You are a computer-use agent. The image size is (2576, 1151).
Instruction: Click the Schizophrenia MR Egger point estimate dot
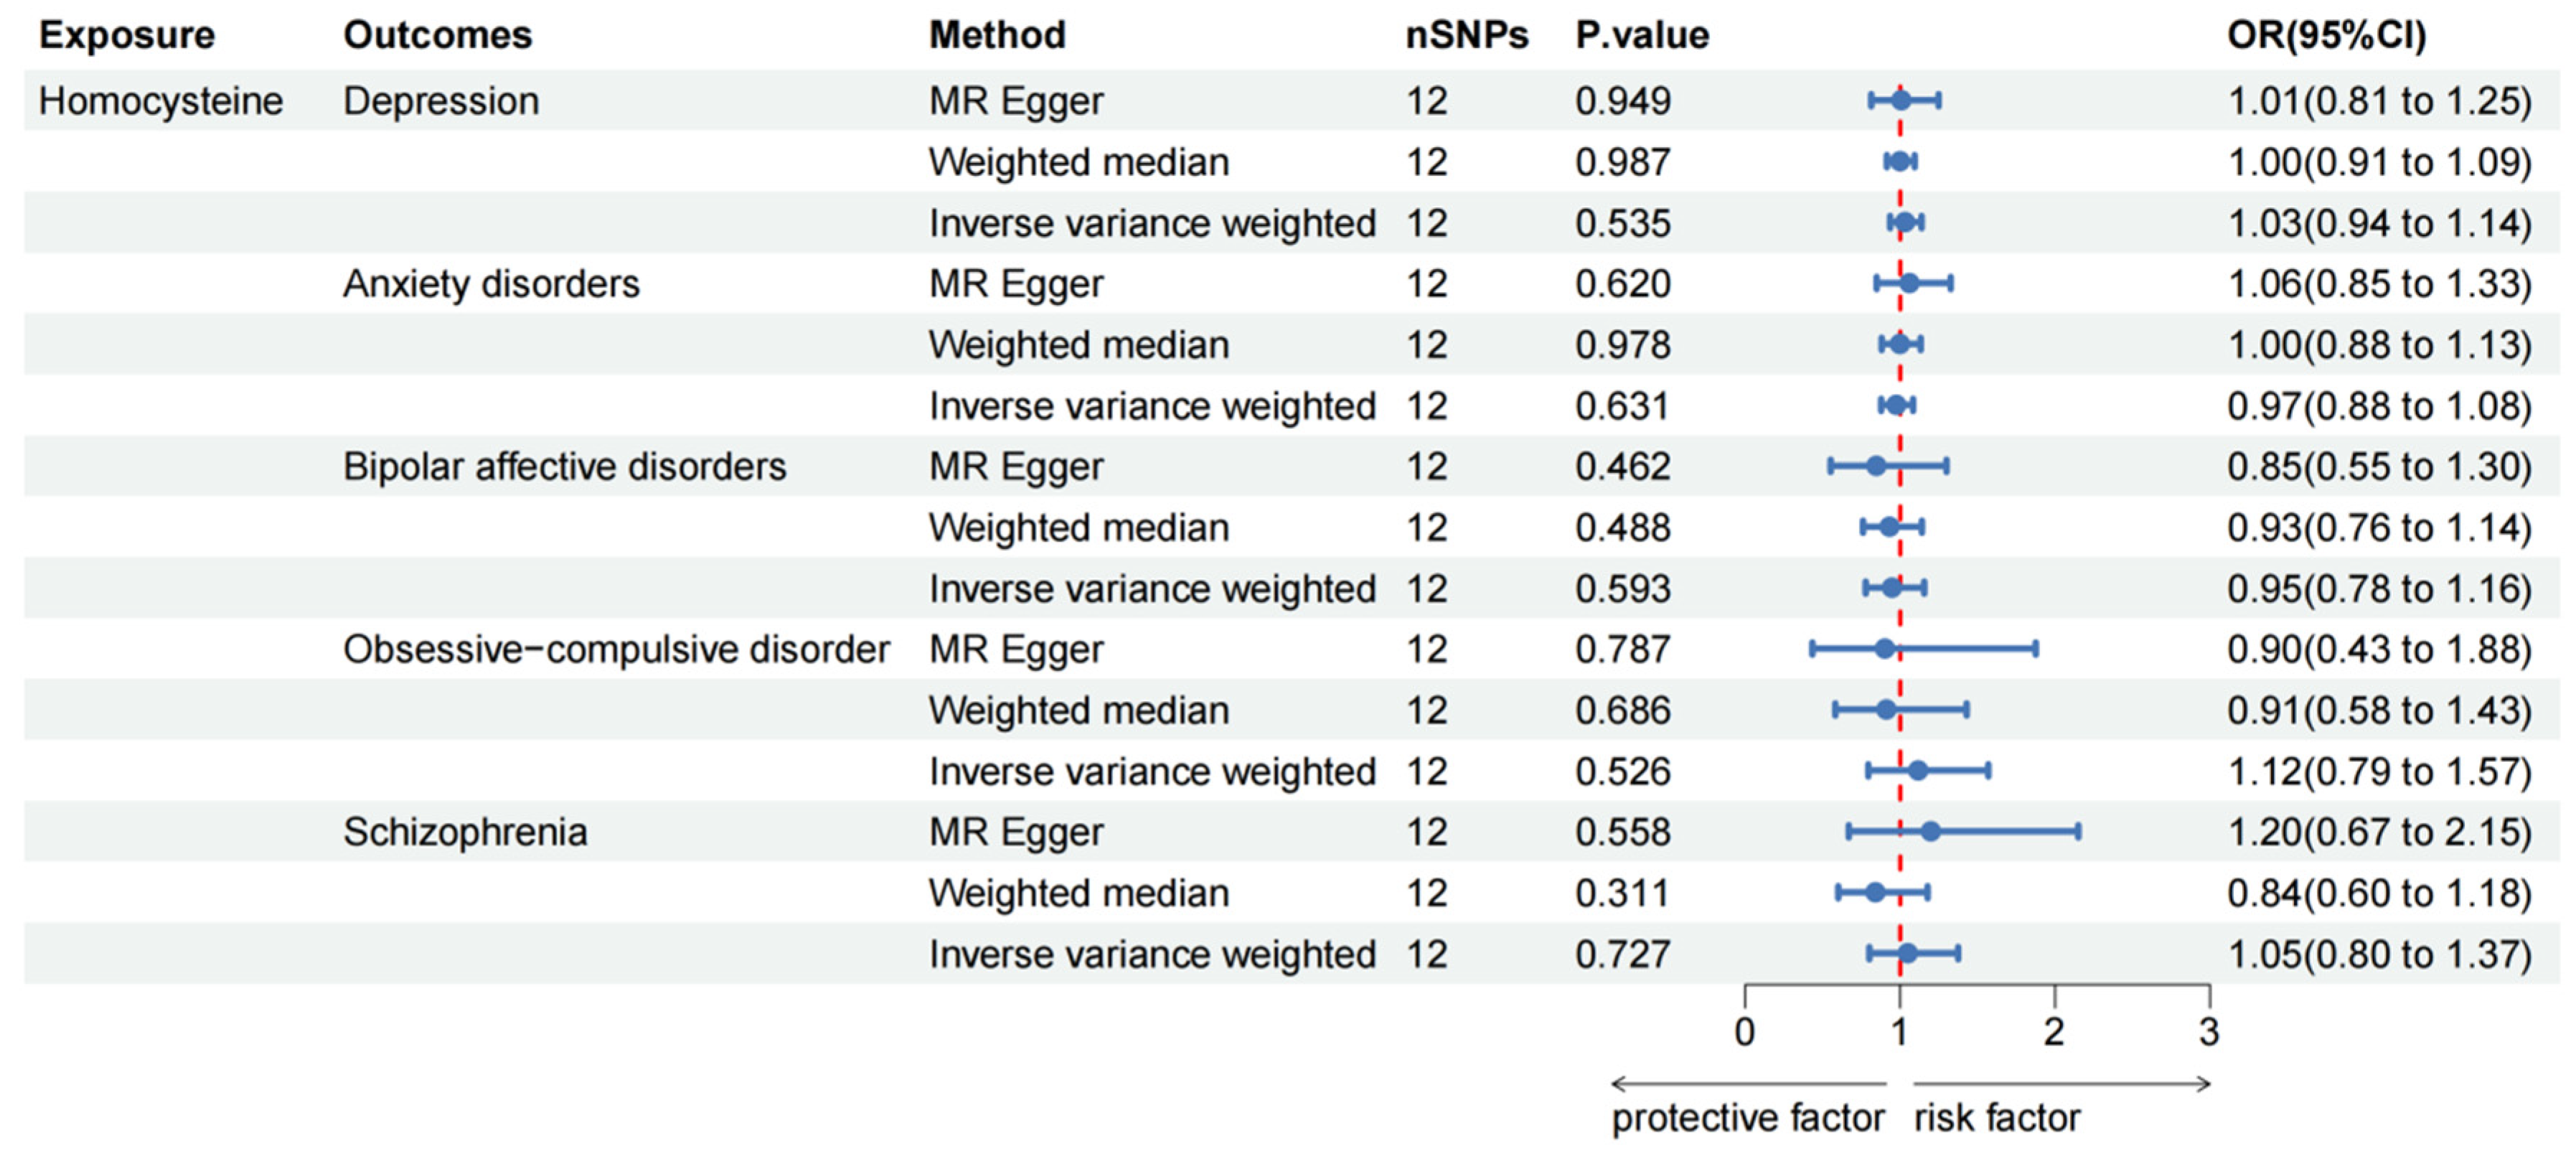point(1930,831)
